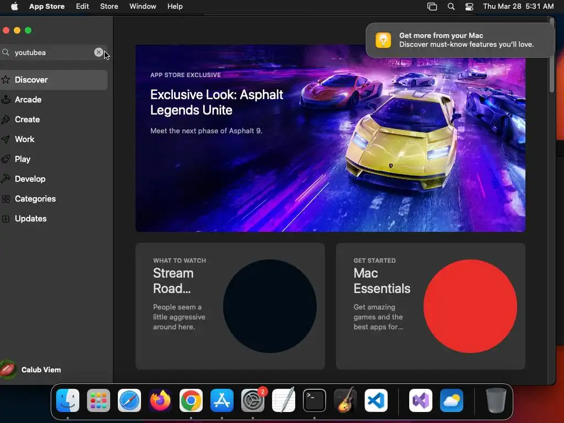Open Weather app from the Dock

point(452,400)
